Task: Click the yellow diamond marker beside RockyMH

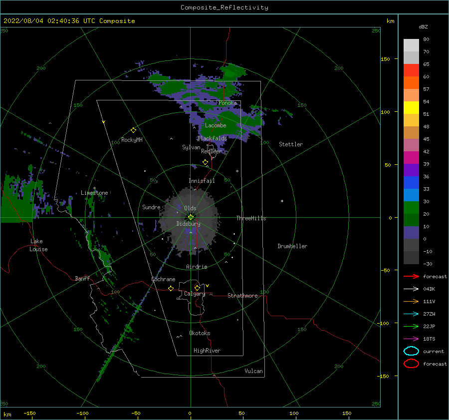Action: point(133,130)
